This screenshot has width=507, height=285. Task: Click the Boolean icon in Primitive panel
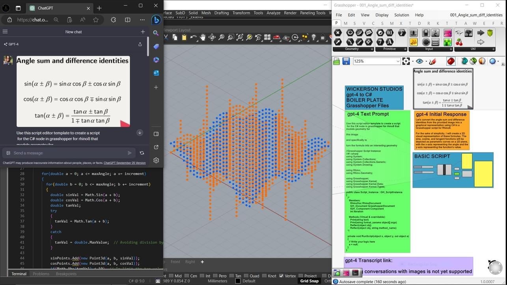pyautogui.click(x=380, y=33)
